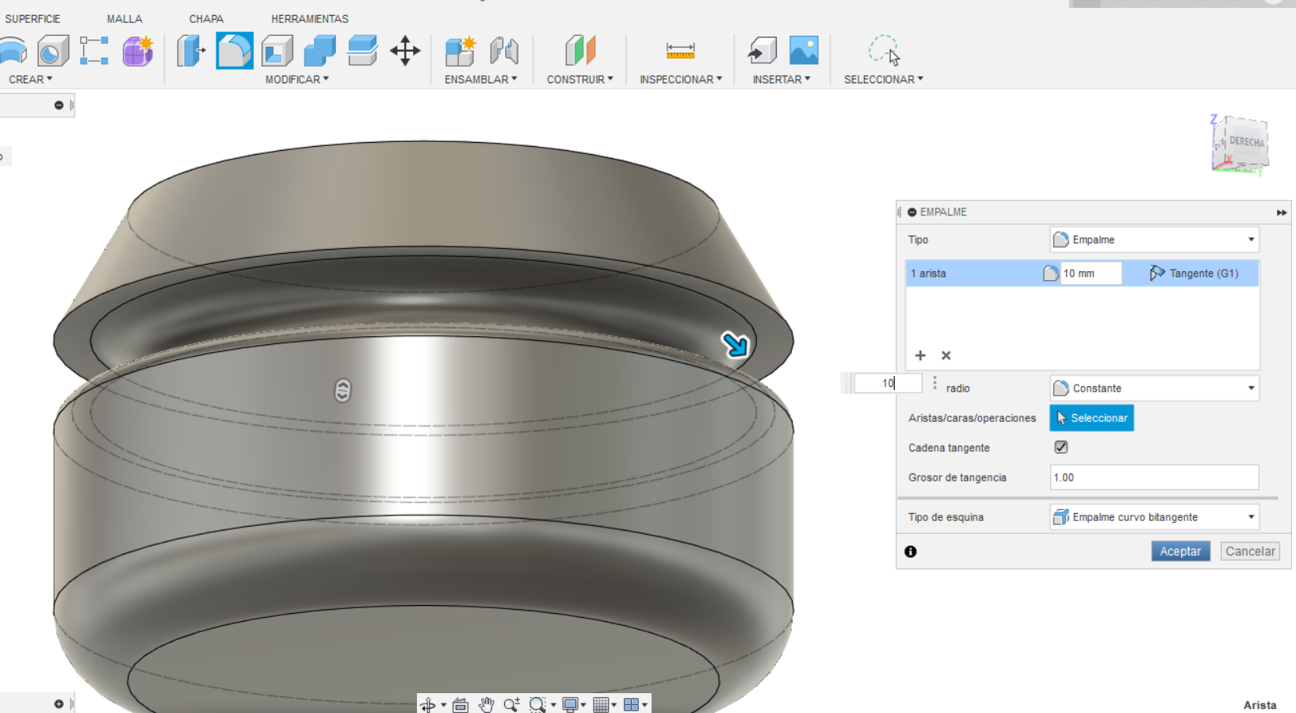Select the Shell tool icon
This screenshot has height=713, width=1296.
277,51
